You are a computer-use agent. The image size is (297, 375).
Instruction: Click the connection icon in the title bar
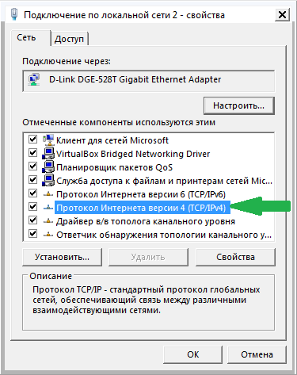click(x=14, y=14)
